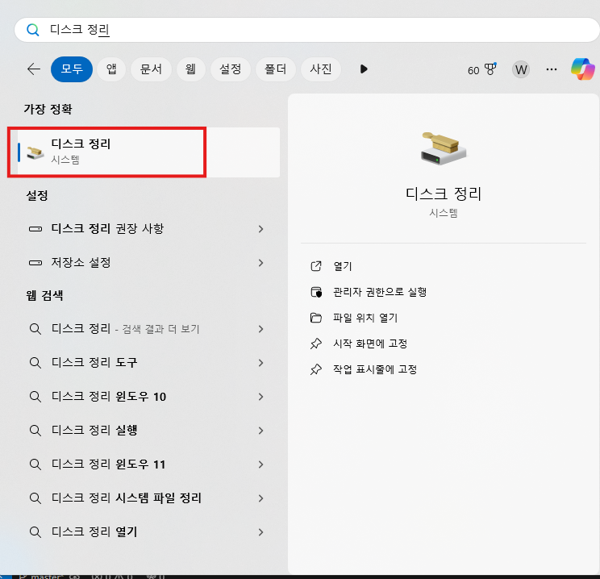Open the W account avatar

coord(521,69)
